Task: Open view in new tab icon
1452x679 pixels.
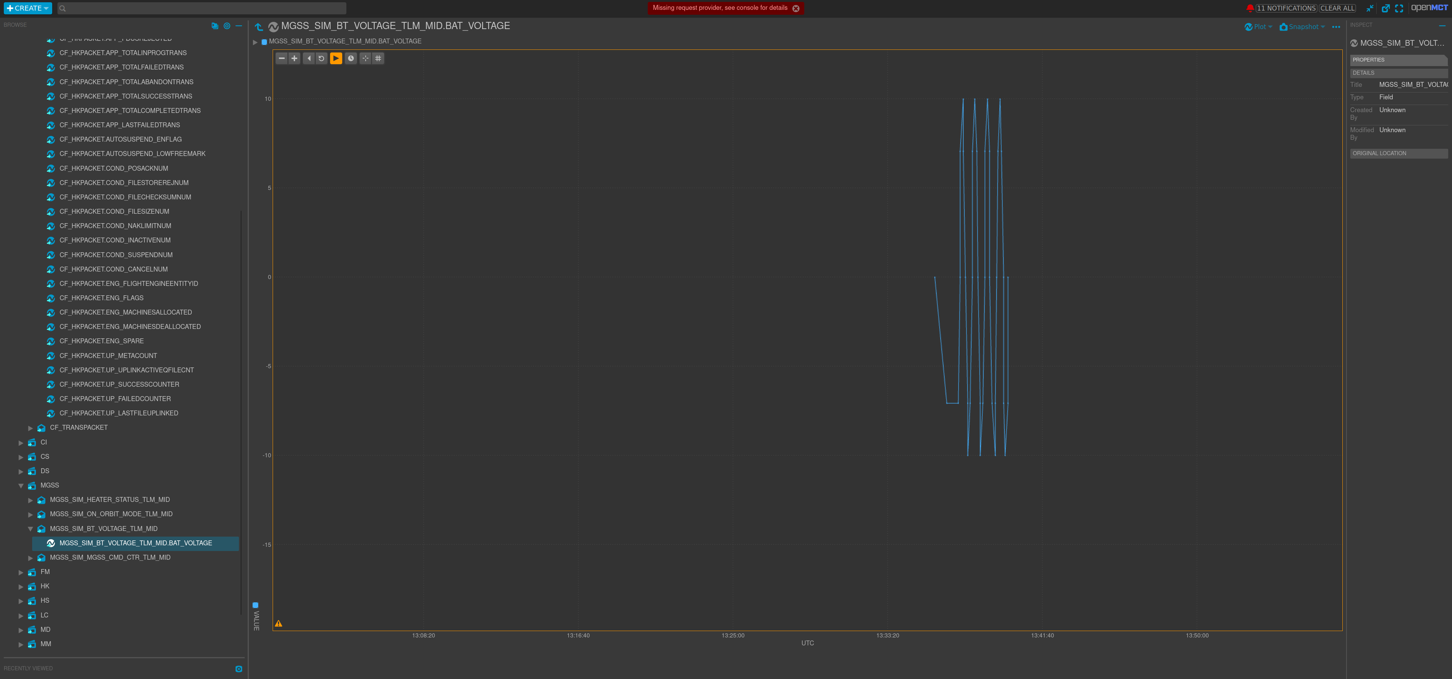Action: [1385, 8]
